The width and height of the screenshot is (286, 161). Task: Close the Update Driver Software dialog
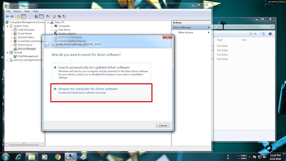[x=168, y=37]
